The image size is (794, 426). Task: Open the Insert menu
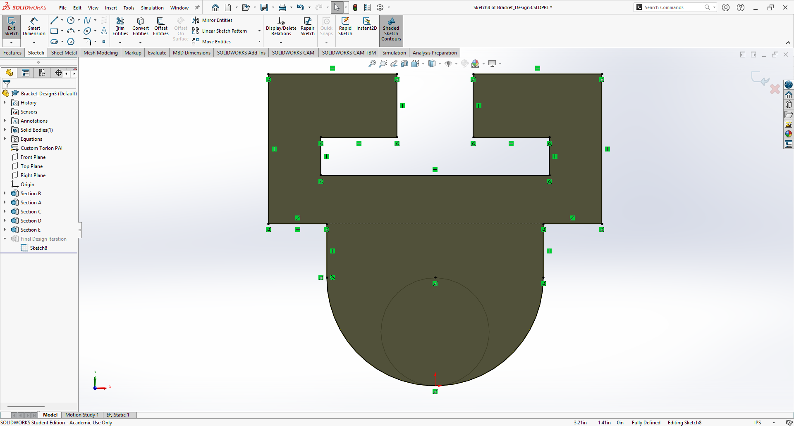tap(111, 8)
